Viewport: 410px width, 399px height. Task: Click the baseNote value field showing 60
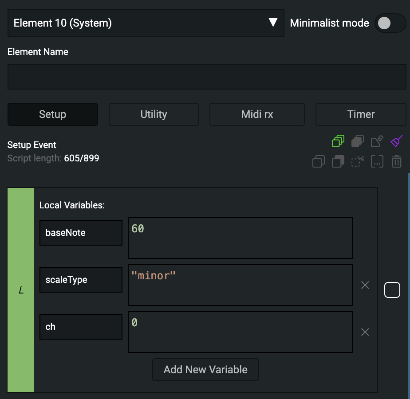240,238
